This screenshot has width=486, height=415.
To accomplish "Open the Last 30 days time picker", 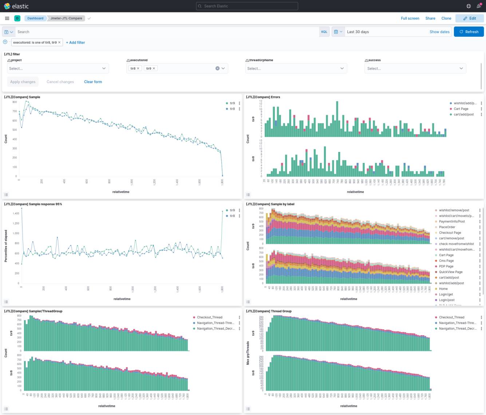I will pos(358,32).
